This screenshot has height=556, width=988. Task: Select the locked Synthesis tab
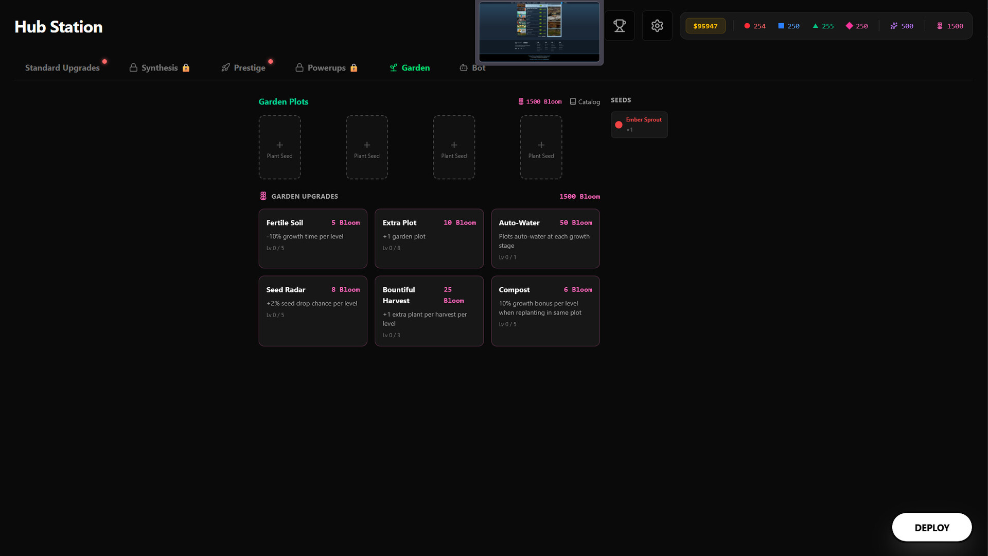(160, 68)
